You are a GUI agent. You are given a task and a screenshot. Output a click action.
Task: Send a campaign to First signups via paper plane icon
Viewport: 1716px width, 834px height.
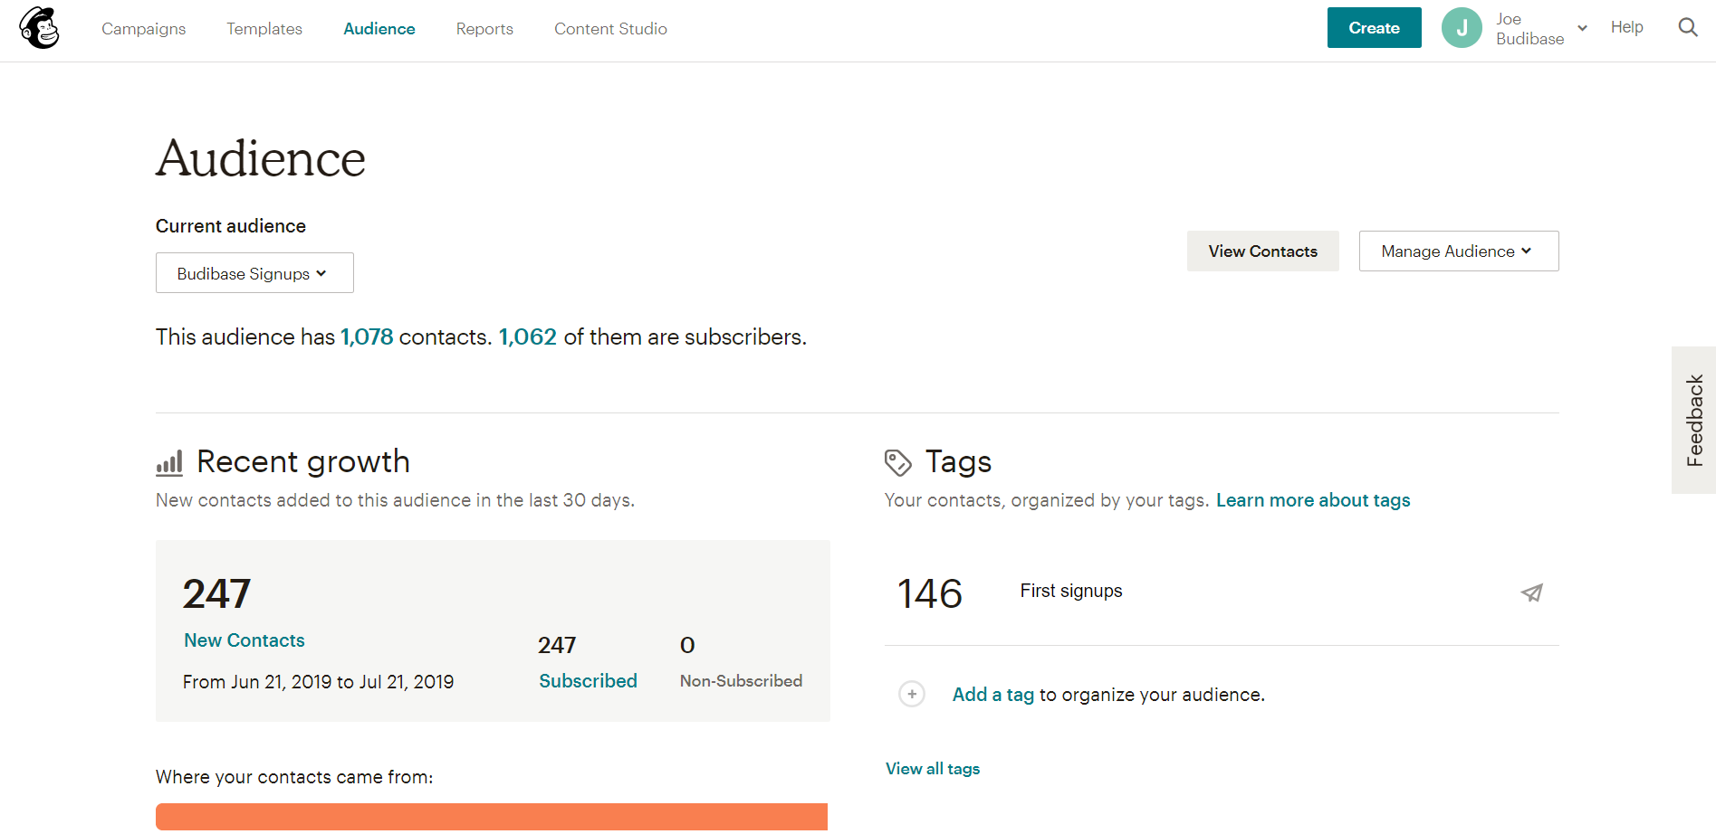[x=1531, y=592]
